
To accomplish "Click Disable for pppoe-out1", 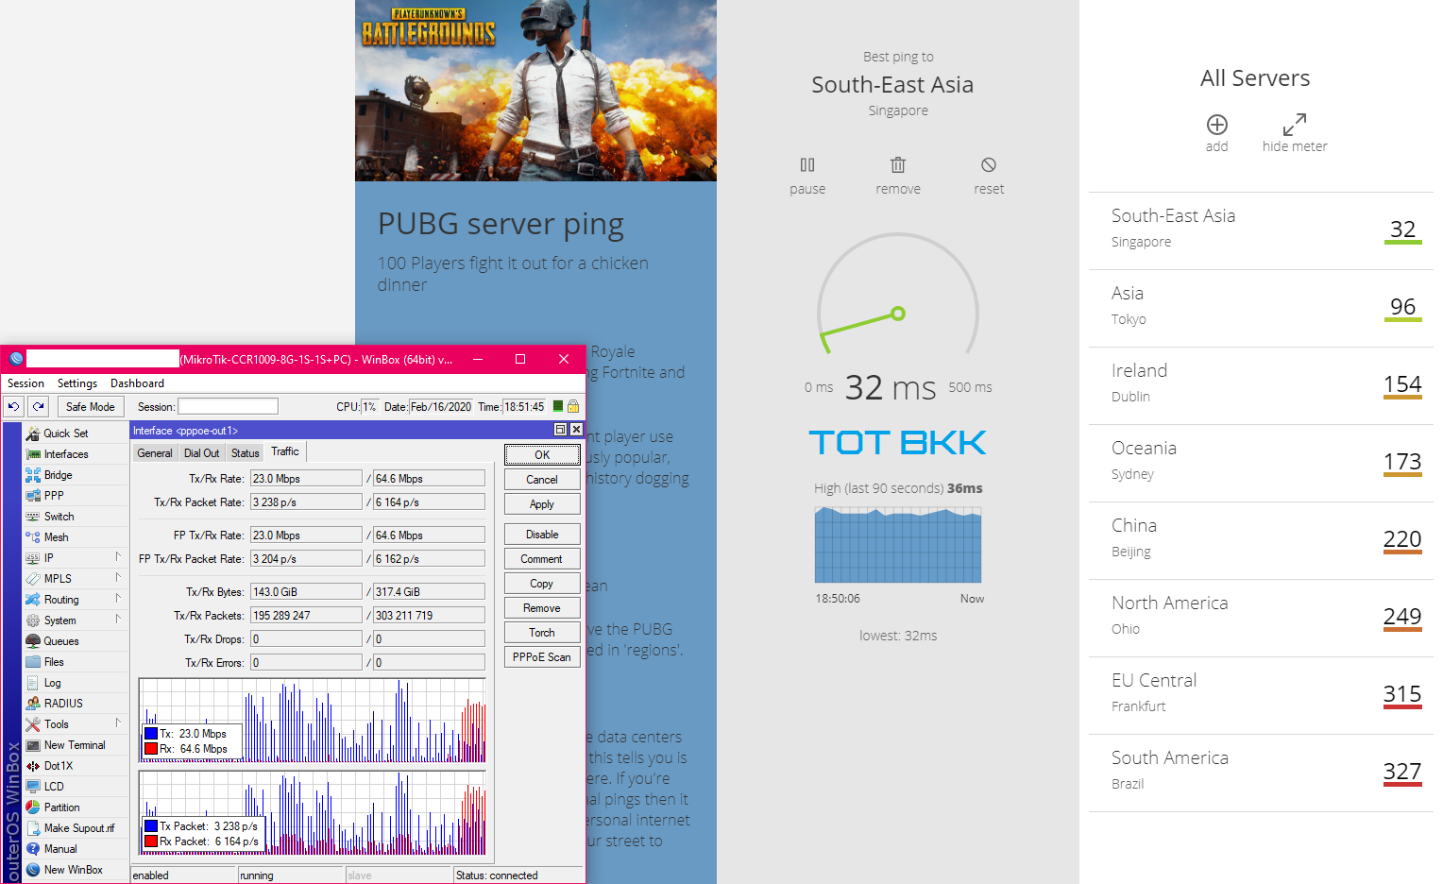I will (x=542, y=535).
